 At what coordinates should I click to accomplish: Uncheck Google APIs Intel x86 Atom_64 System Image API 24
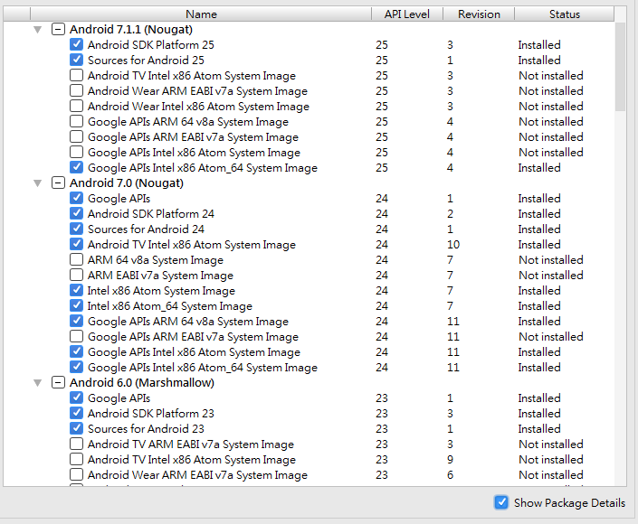point(77,367)
